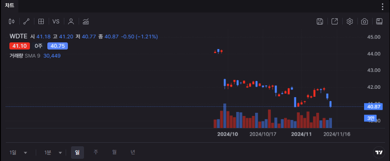Click the 0주 quantity field

click(x=39, y=46)
